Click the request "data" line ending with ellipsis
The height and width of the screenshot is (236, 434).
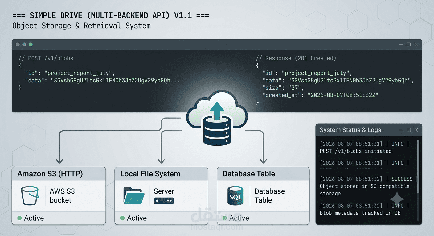click(104, 81)
